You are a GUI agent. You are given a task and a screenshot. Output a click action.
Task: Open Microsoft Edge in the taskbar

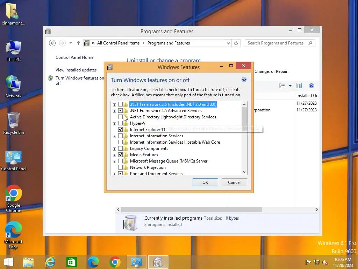(93, 262)
